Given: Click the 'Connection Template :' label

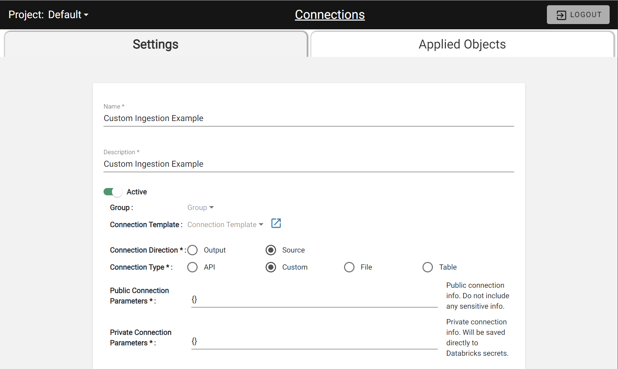Looking at the screenshot, I should [146, 225].
